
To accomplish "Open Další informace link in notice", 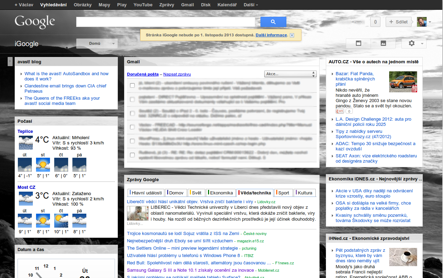I will click(x=271, y=35).
